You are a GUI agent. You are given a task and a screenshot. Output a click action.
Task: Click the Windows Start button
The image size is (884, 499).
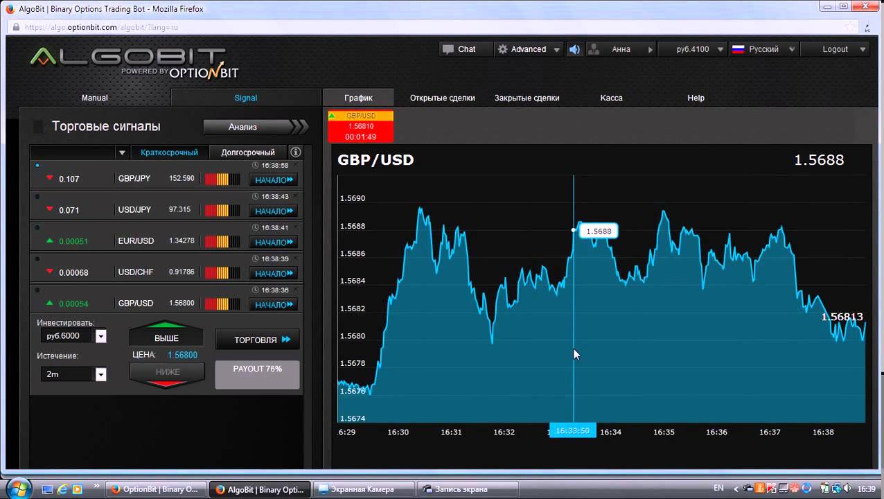(x=19, y=488)
